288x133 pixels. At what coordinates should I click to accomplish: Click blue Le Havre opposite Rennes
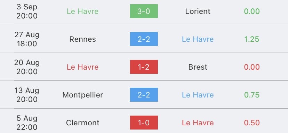click(198, 39)
